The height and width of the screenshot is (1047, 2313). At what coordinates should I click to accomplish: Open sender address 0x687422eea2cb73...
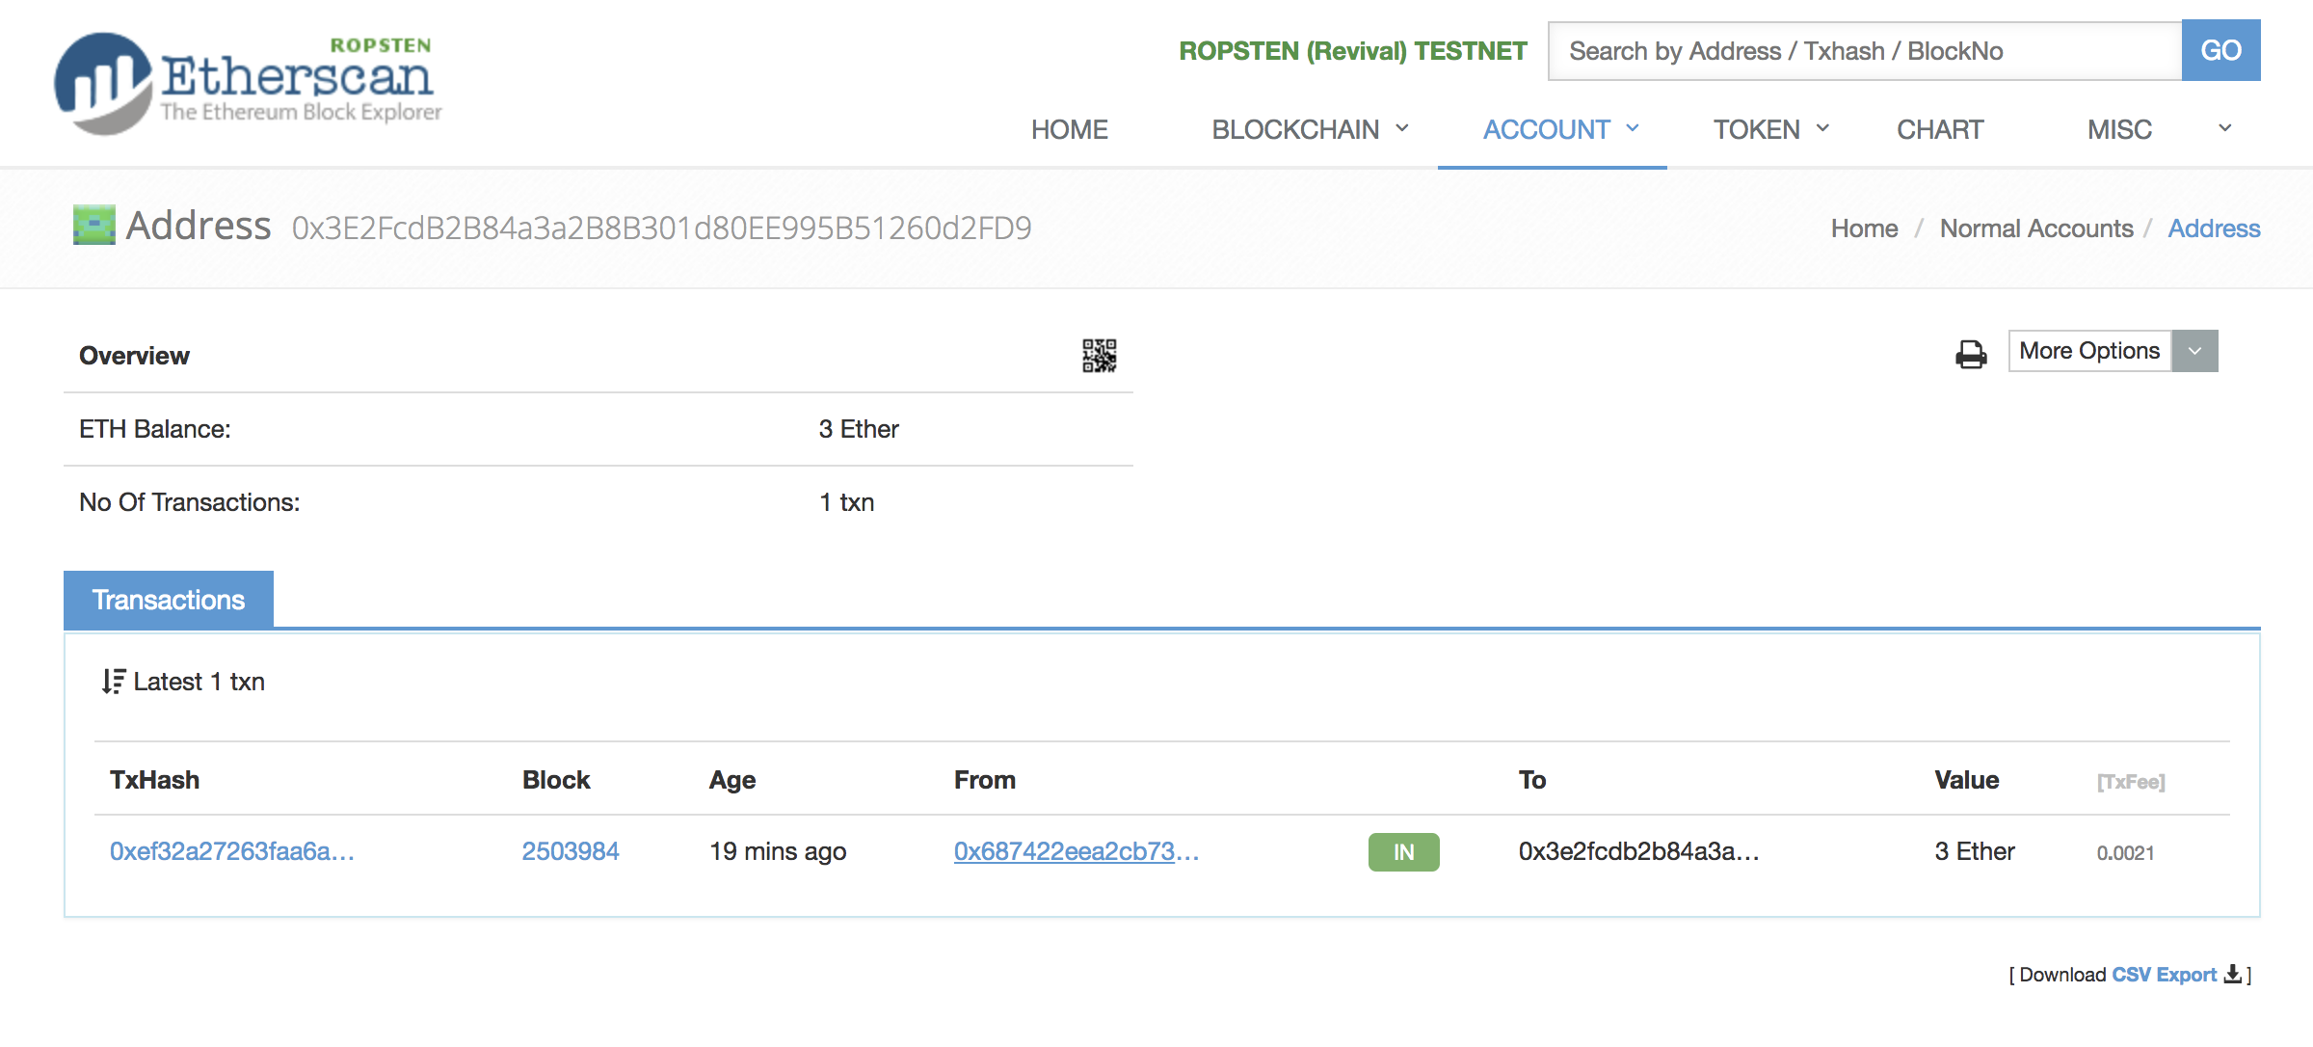(1077, 851)
